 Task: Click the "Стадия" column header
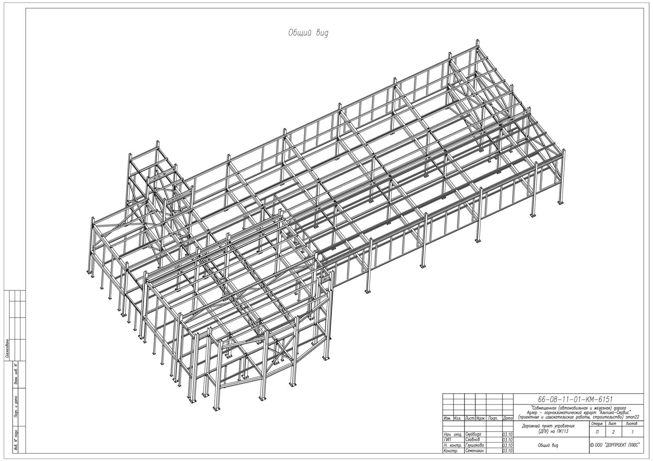[x=597, y=424]
